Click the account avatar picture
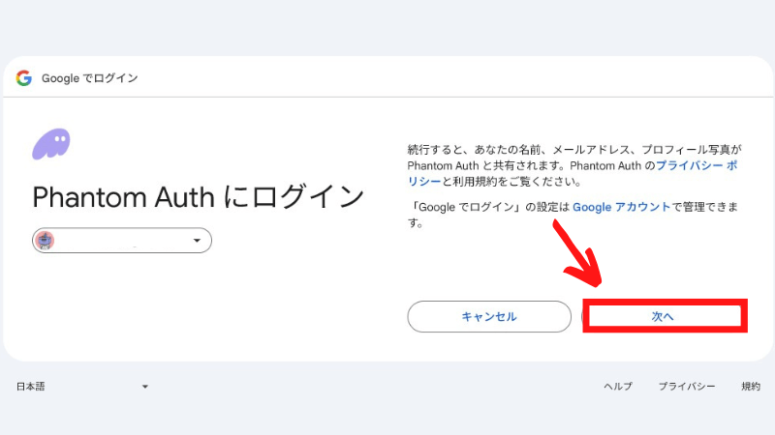Screen dimensions: 775x435 pyautogui.click(x=46, y=240)
